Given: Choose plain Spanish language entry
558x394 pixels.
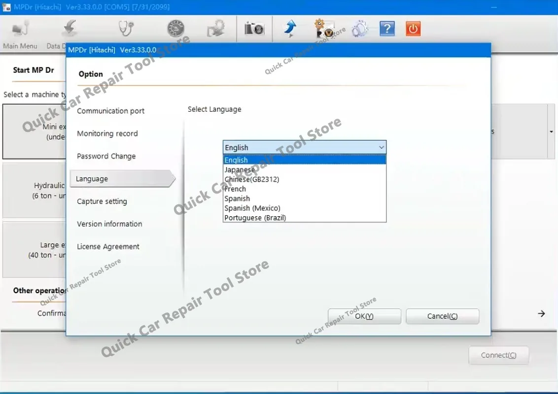Looking at the screenshot, I should coord(305,198).
